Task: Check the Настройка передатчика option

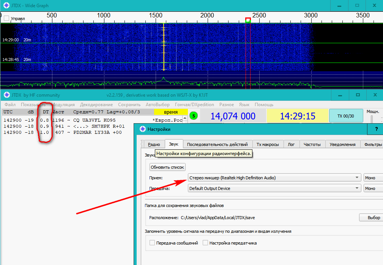Action: pyautogui.click(x=205, y=243)
